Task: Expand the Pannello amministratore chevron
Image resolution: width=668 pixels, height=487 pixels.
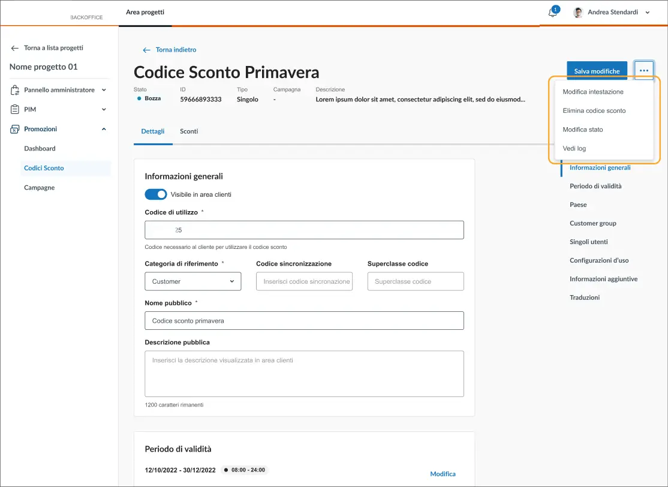Action: [x=104, y=90]
